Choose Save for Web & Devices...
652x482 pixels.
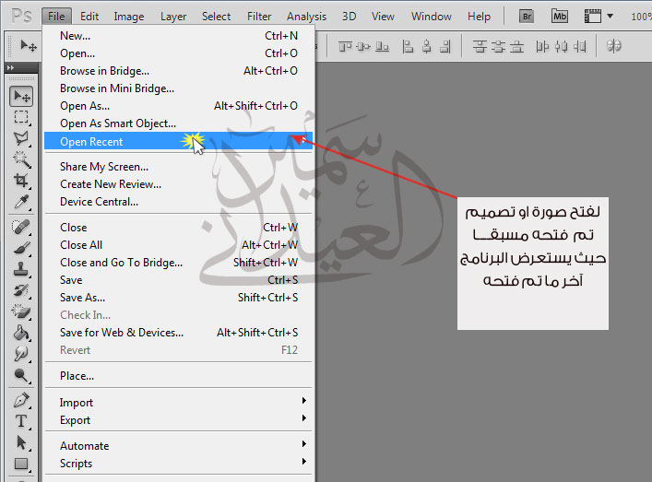[178, 333]
